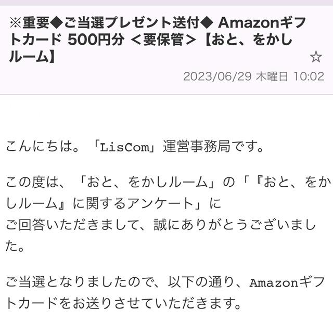Image resolution: width=333 pixels, height=322 pixels.
Task: Click the をお送りさせていただきます closing text
Action: click(156, 302)
